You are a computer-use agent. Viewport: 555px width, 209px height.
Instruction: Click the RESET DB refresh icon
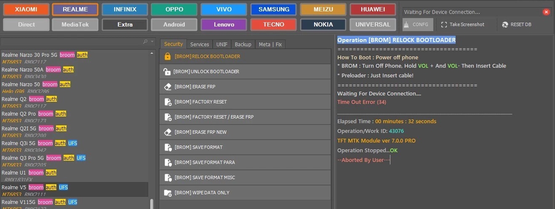(x=505, y=24)
